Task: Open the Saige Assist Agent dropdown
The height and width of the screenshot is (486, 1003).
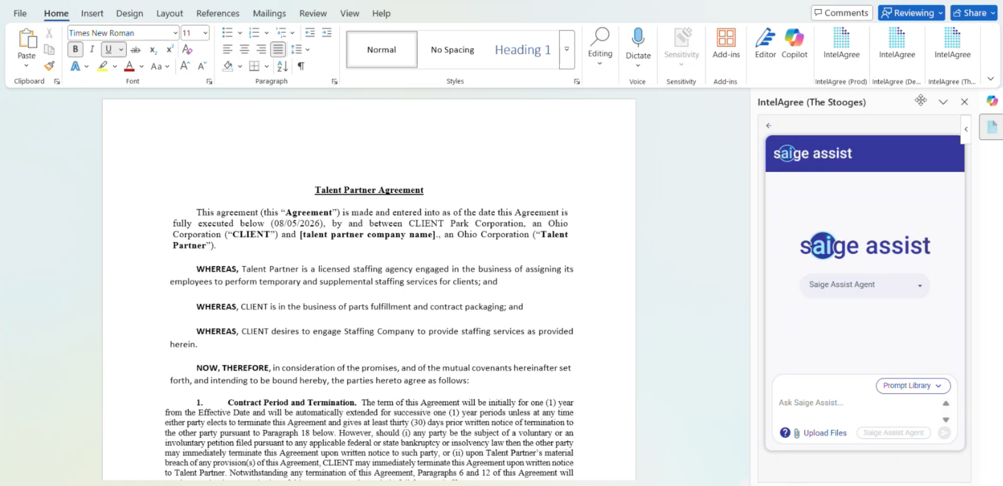Action: (x=865, y=285)
